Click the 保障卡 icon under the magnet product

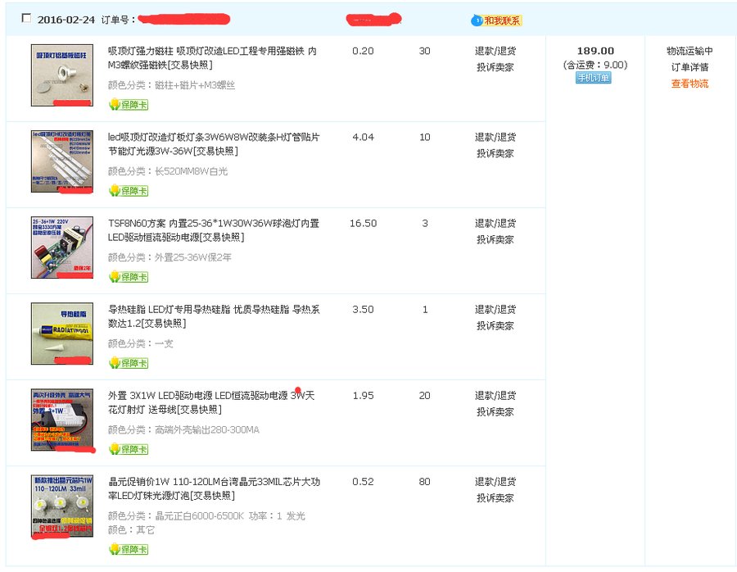pos(131,104)
